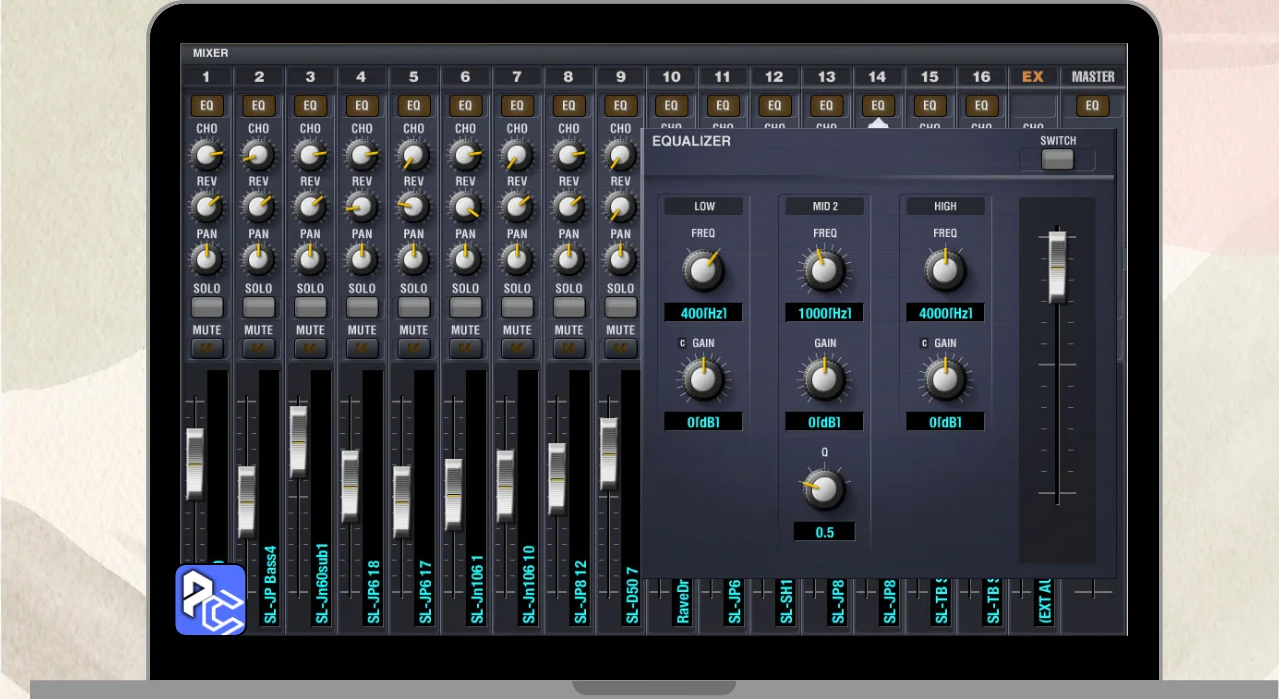Open the MASTER channel EQ
The width and height of the screenshot is (1279, 699).
[1092, 106]
